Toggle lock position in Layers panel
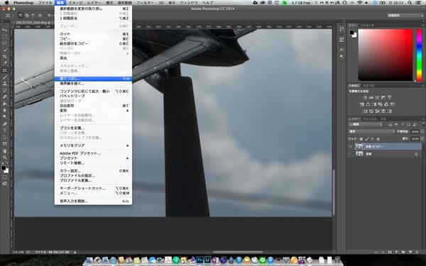 point(372,139)
